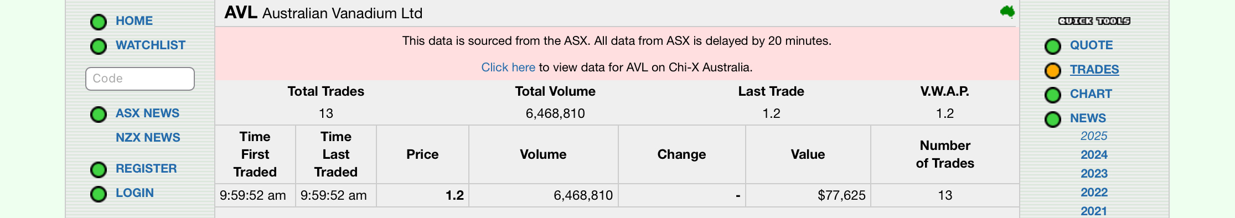
Task: Open the CHART quick tool
Action: [x=1091, y=94]
